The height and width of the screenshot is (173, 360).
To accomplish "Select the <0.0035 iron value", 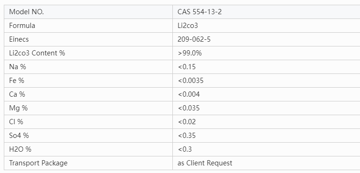I will point(190,81).
